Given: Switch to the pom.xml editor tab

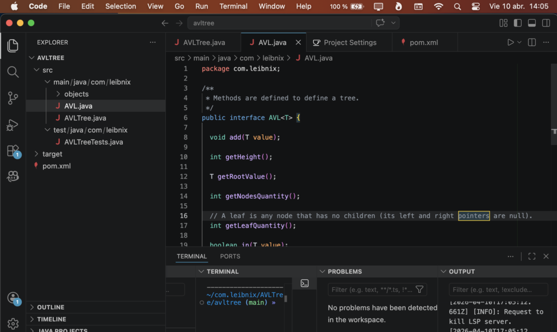Looking at the screenshot, I should [423, 42].
